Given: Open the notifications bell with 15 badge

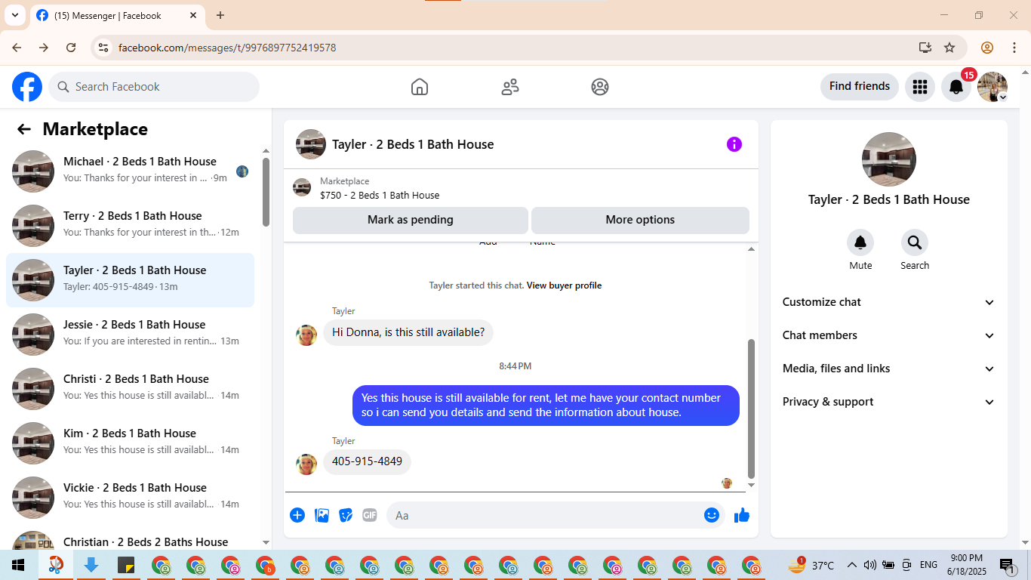Looking at the screenshot, I should pos(956,87).
